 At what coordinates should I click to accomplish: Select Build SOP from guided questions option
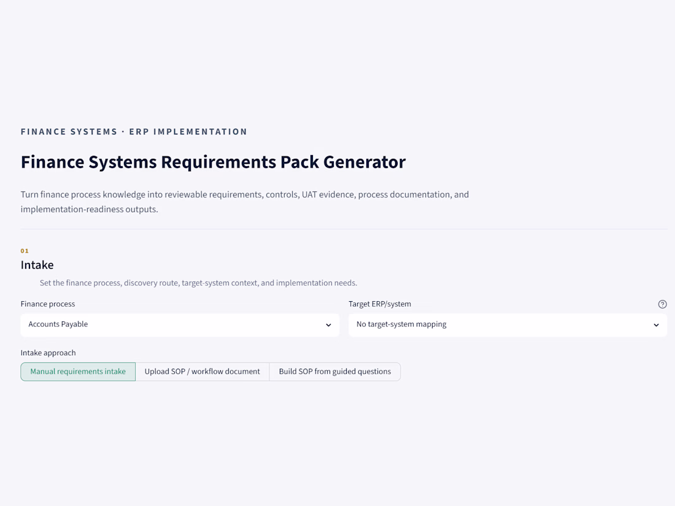[x=335, y=371]
